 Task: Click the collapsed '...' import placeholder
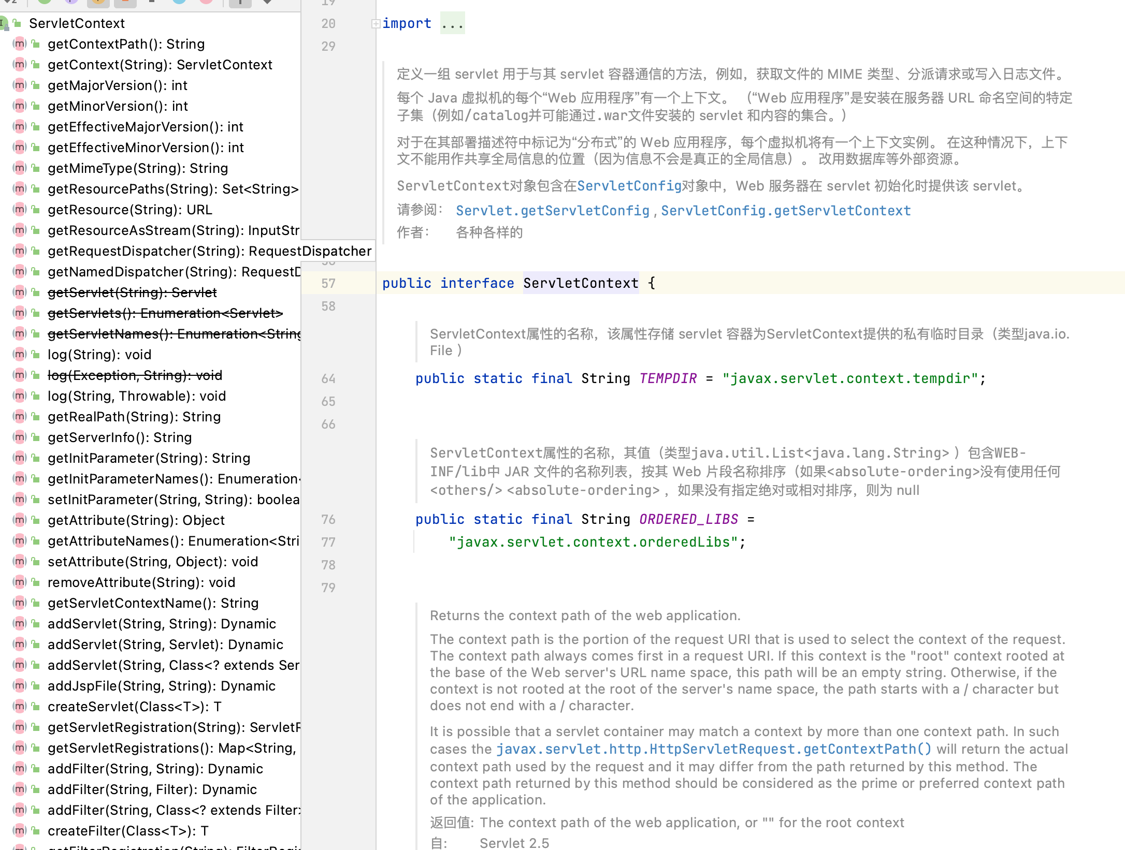pos(452,23)
